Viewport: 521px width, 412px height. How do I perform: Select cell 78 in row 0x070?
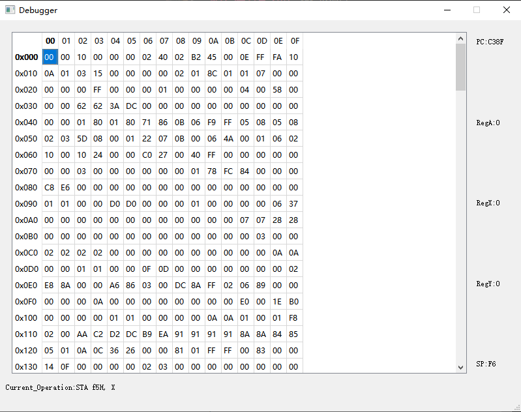tap(213, 171)
